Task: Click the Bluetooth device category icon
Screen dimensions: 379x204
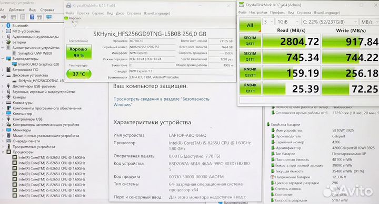Action: click(x=8, y=26)
